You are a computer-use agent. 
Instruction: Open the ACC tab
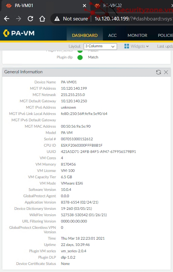[112, 35]
